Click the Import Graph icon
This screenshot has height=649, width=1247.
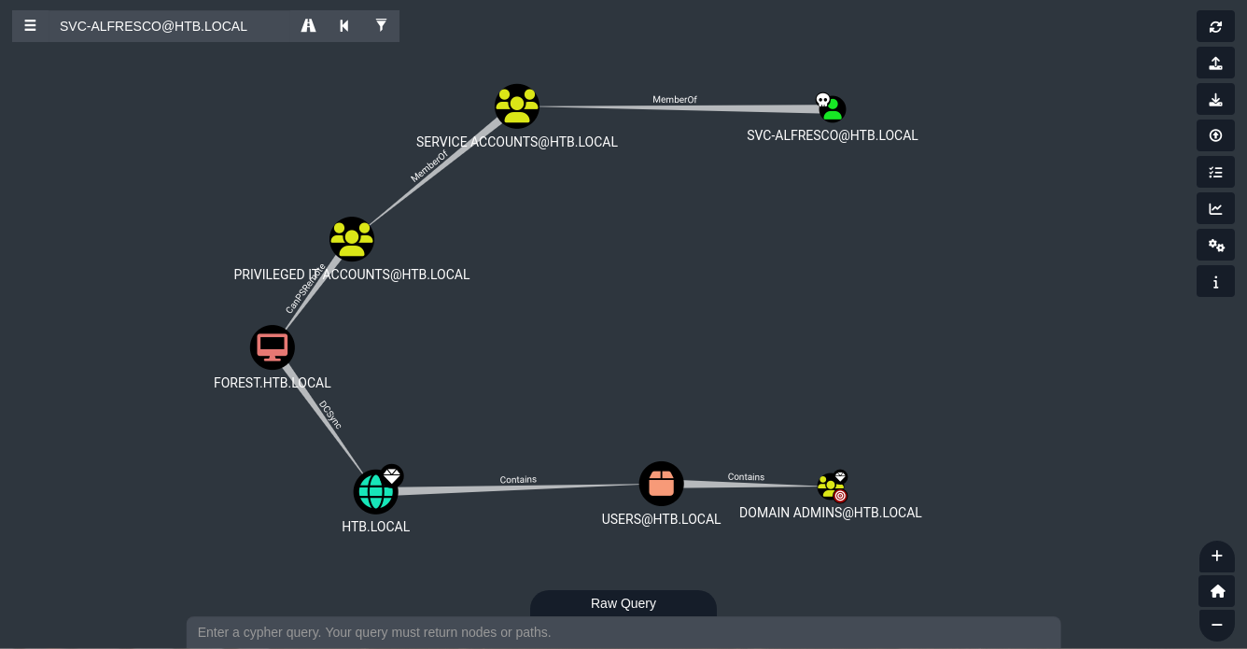click(1215, 99)
